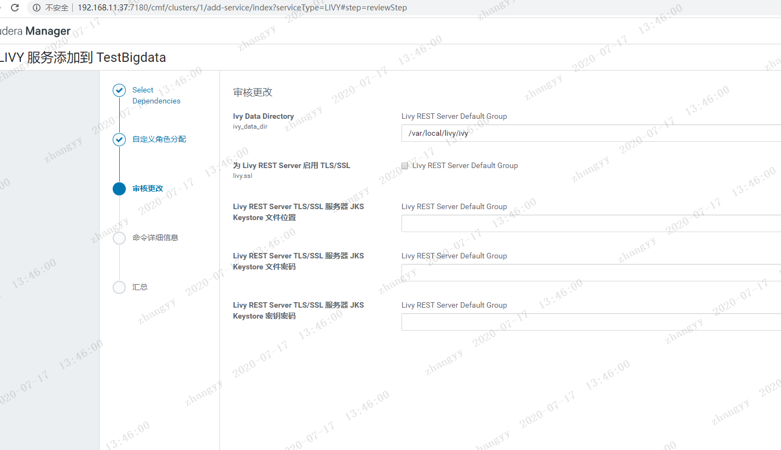
Task: Click the livy.ssl property name
Action: (243, 176)
